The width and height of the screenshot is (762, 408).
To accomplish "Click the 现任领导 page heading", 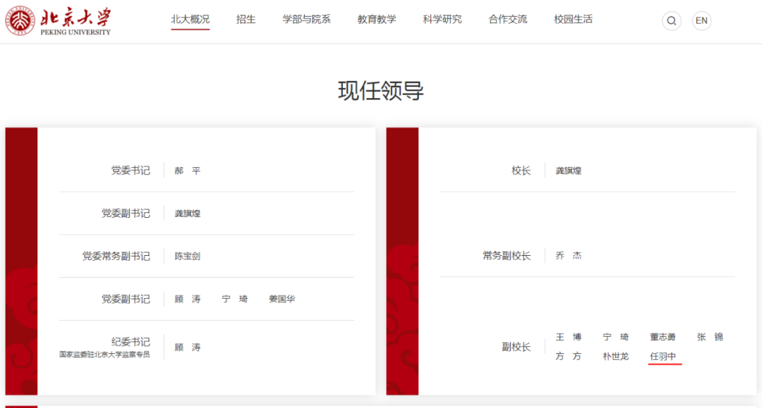I will click(x=381, y=91).
